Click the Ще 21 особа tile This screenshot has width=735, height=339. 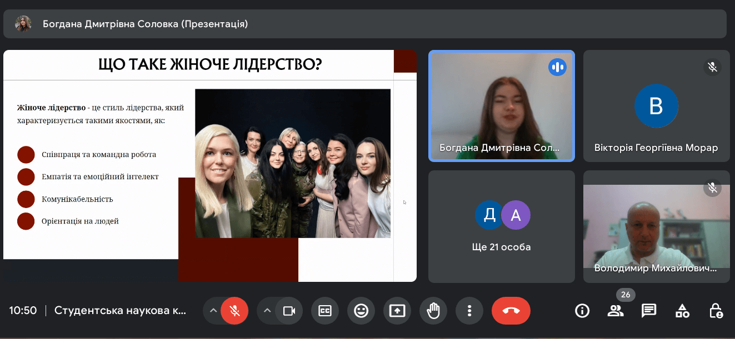click(501, 226)
